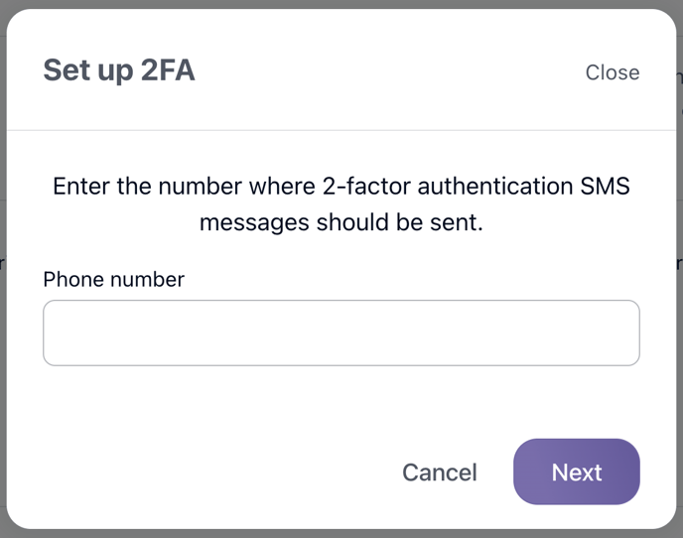Viewport: 683px width, 538px height.
Task: Focus the Phone number input field
Action: coord(341,333)
